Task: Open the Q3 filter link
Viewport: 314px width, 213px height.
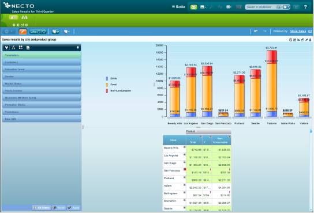Action: point(310,31)
